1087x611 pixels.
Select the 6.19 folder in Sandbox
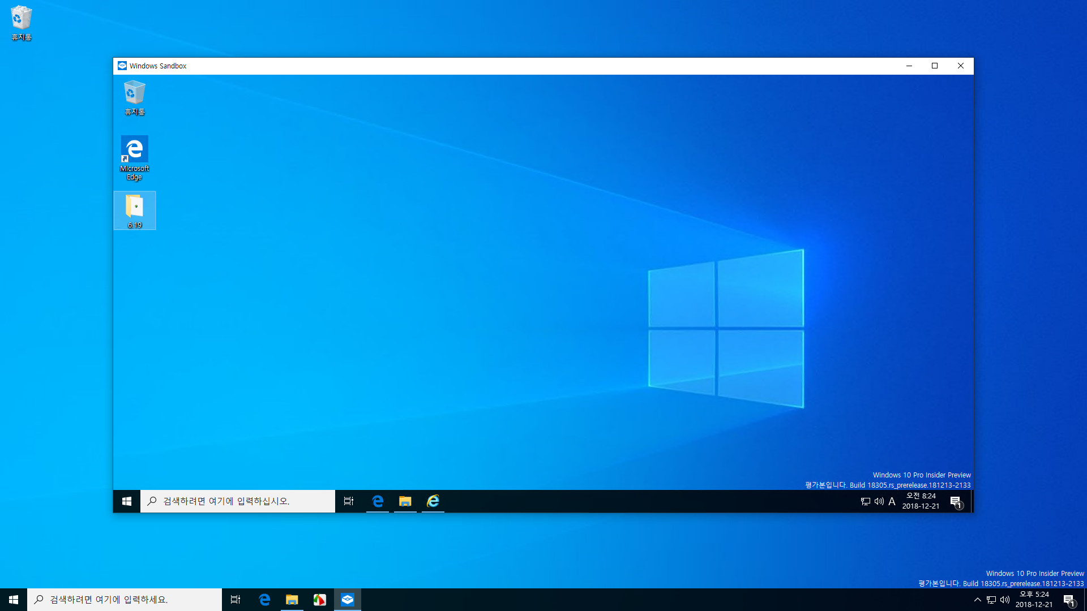[135, 210]
